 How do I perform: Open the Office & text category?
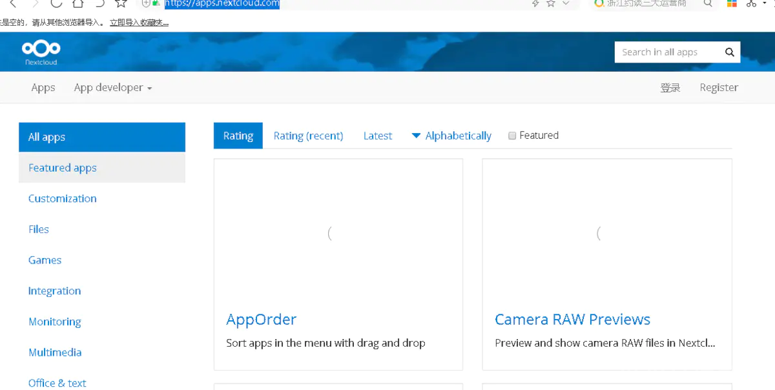[57, 383]
